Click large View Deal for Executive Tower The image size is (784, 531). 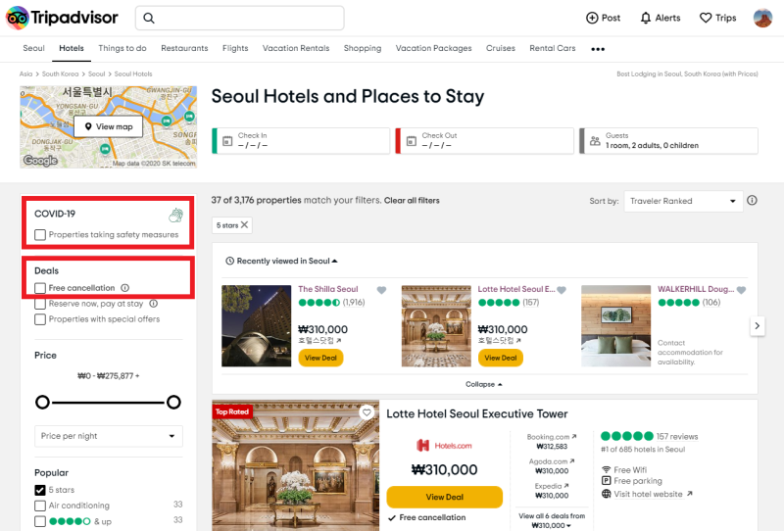(445, 497)
